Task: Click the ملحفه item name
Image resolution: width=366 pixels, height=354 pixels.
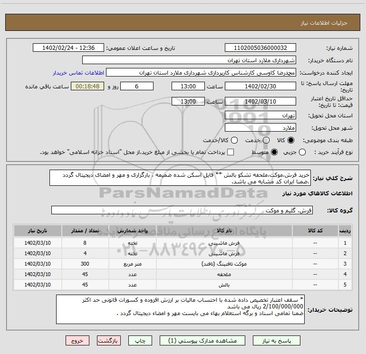Action: click(224, 275)
